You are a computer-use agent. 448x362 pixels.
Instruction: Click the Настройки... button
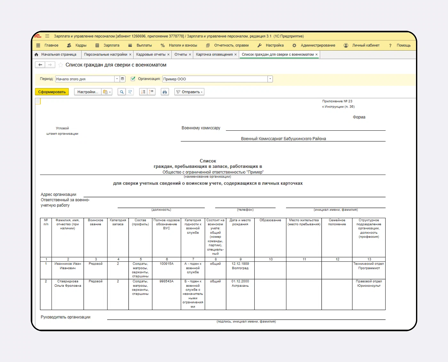click(88, 92)
